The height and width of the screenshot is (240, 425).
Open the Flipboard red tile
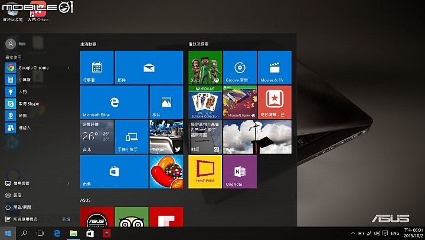pyautogui.click(x=166, y=216)
